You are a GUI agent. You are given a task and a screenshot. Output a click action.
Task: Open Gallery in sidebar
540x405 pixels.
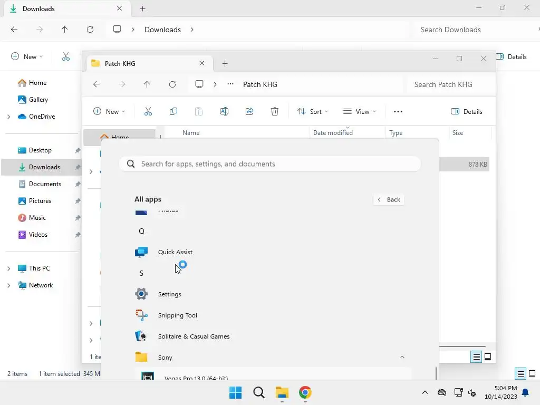(x=38, y=100)
